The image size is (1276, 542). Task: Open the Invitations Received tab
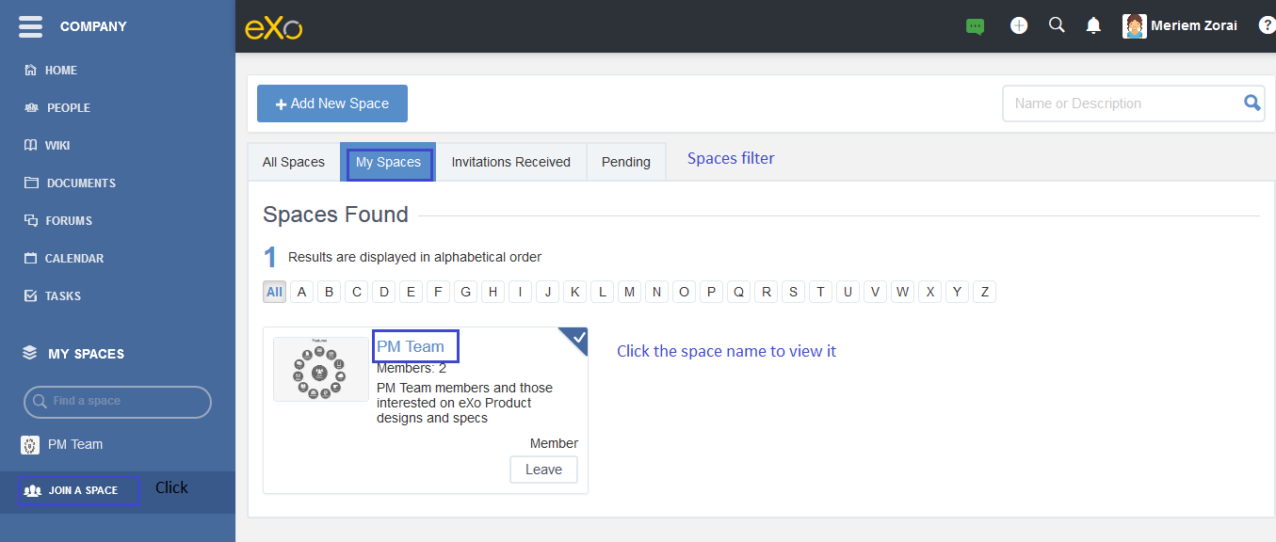(x=511, y=162)
